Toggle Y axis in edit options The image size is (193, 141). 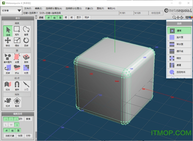[11, 119]
